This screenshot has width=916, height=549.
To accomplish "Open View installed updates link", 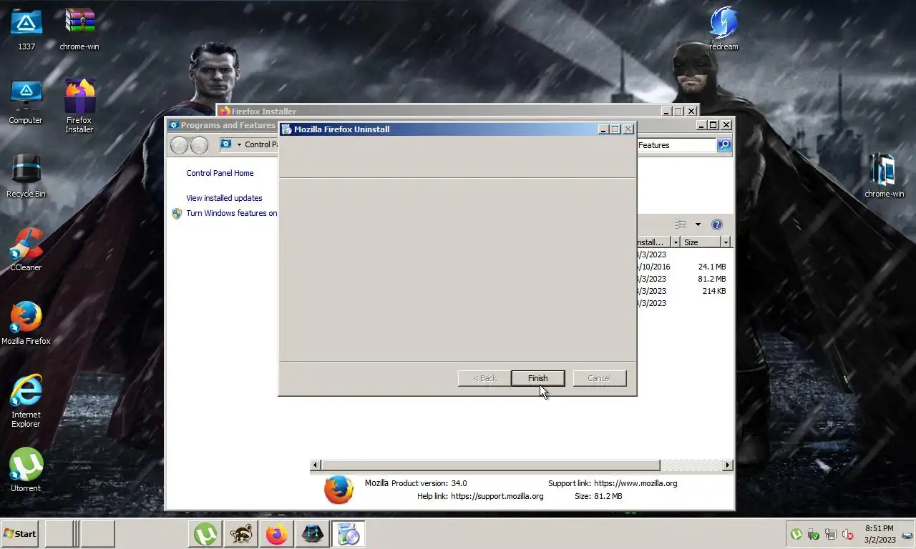I will 224,198.
